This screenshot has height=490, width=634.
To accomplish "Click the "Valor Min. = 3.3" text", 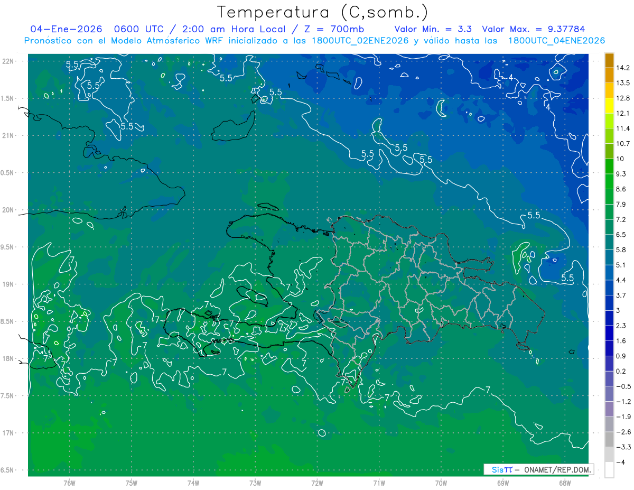I will click(x=433, y=29).
